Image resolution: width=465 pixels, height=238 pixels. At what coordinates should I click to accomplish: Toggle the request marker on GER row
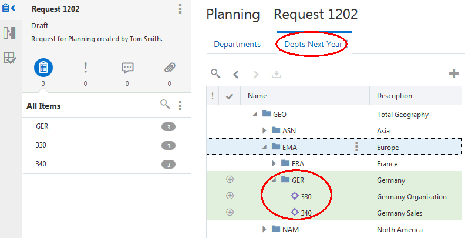point(230,179)
